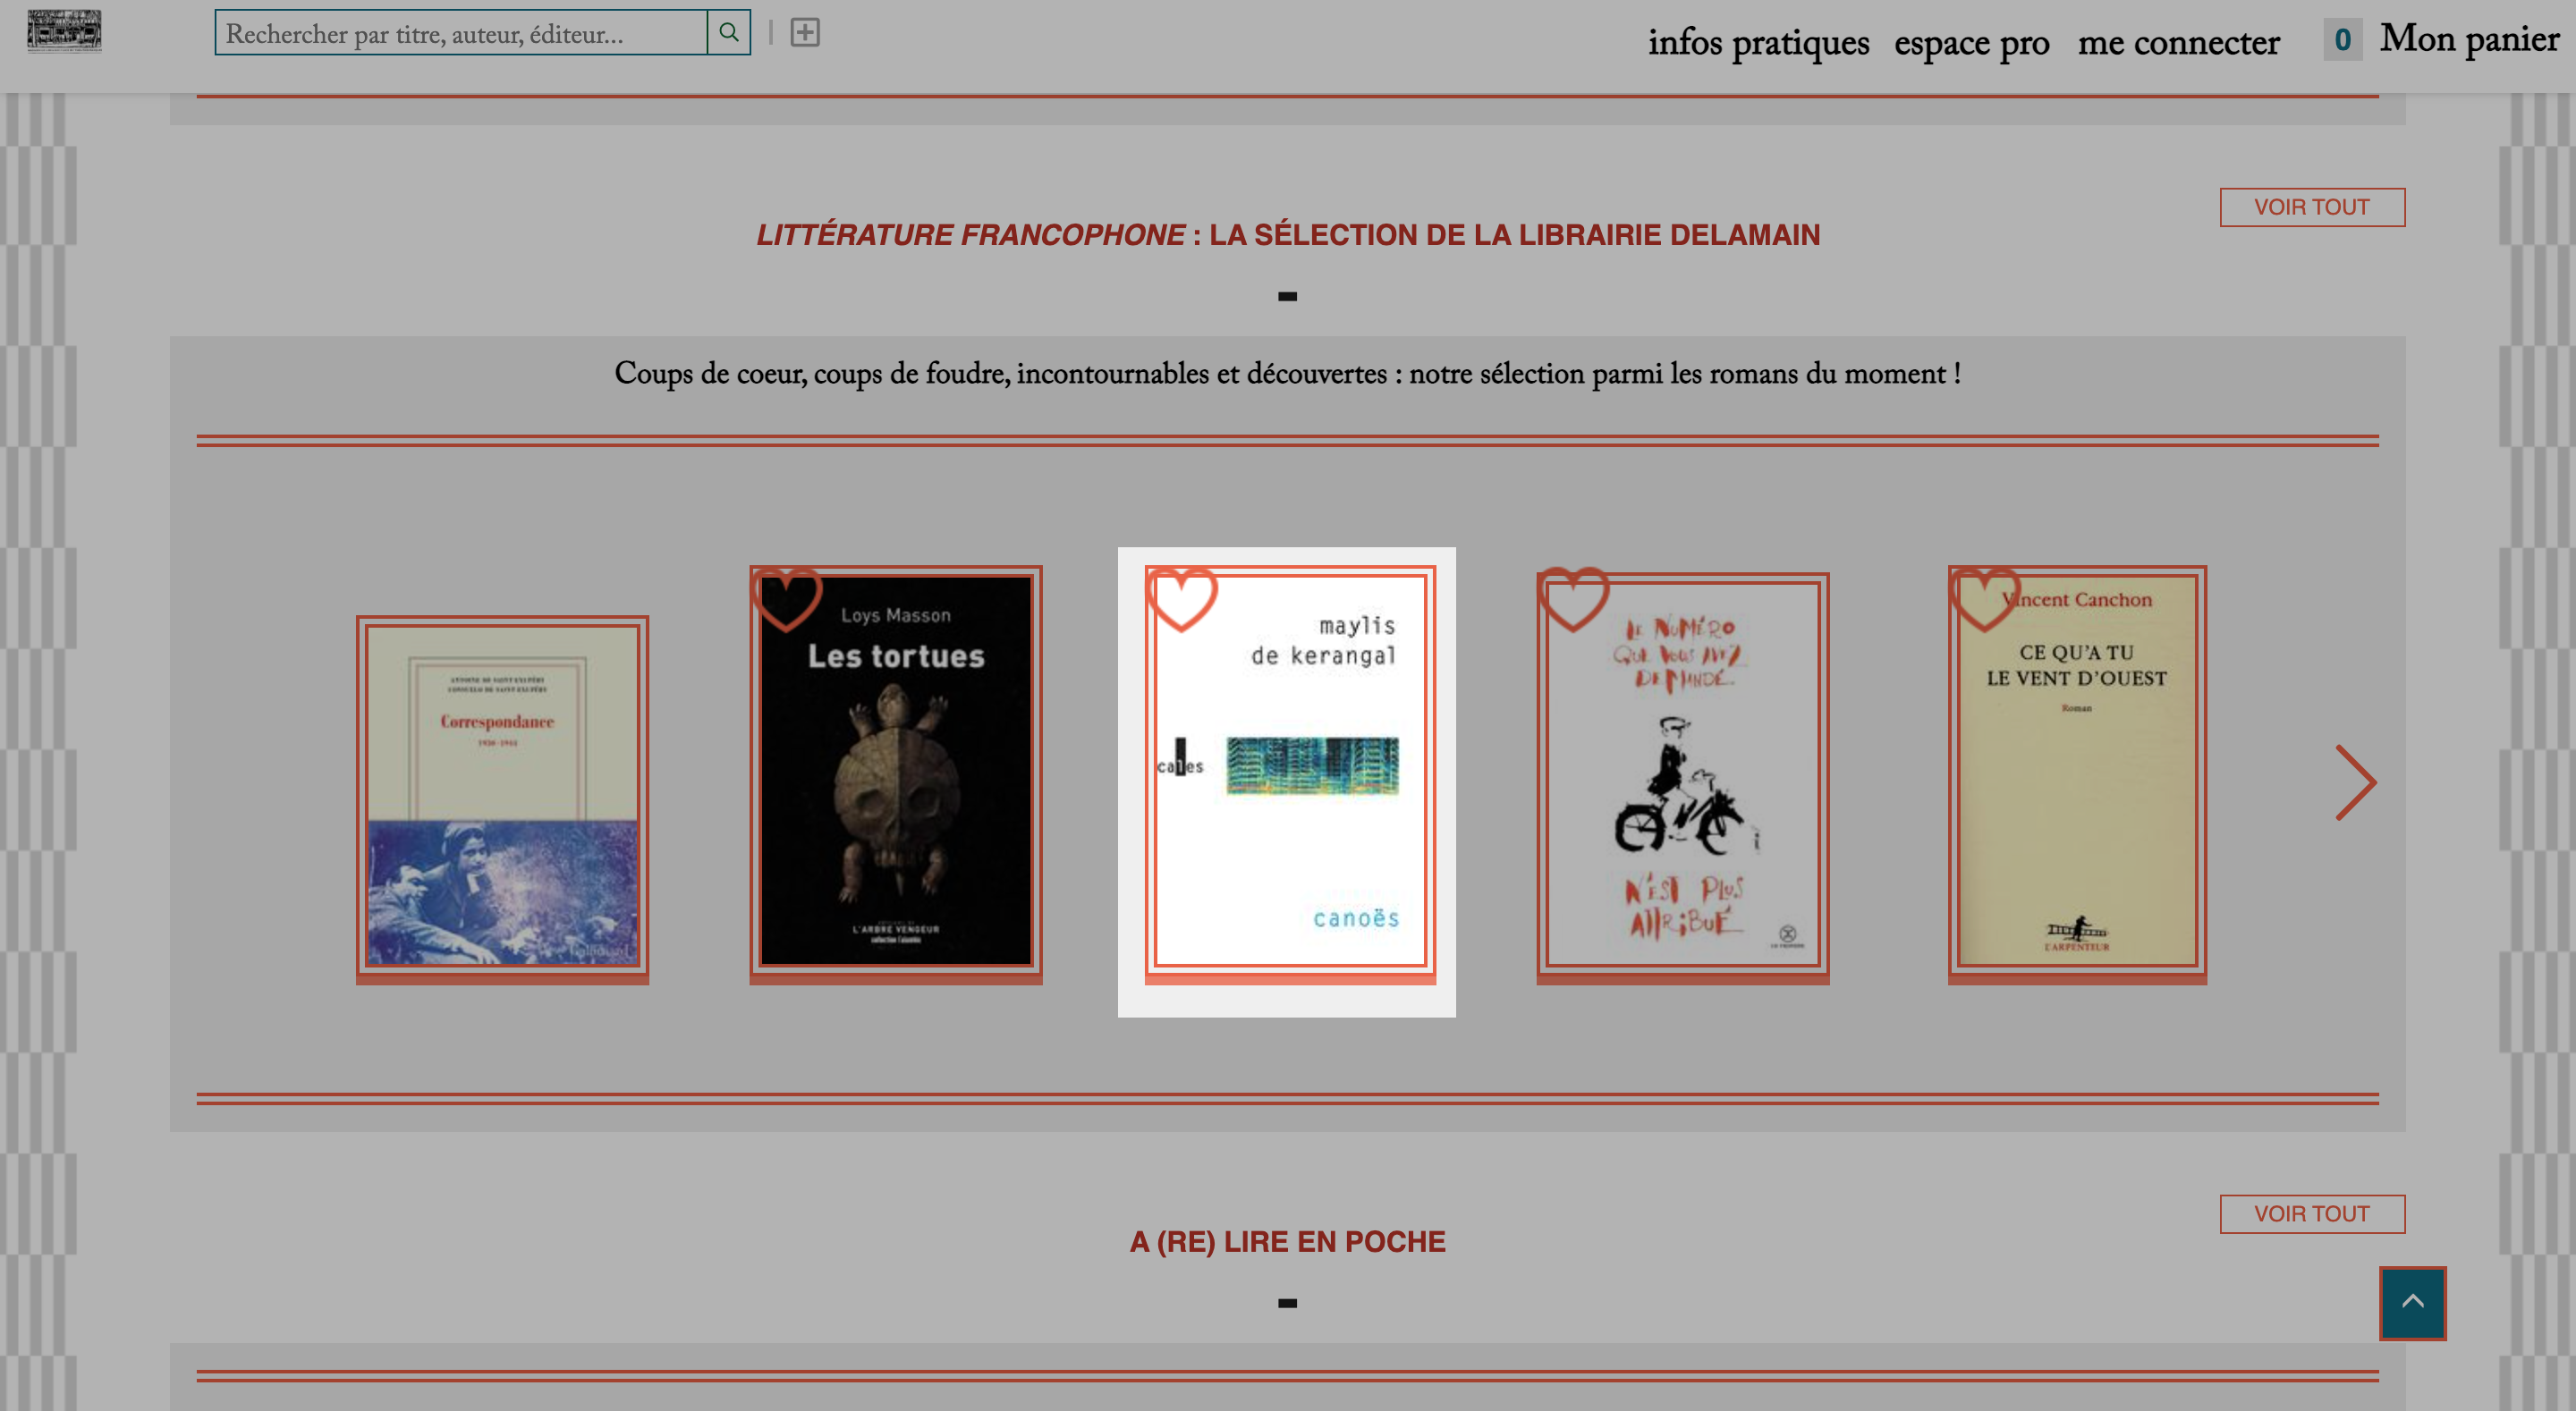Open espace pro menu
2576x1411 pixels.
tap(1971, 41)
